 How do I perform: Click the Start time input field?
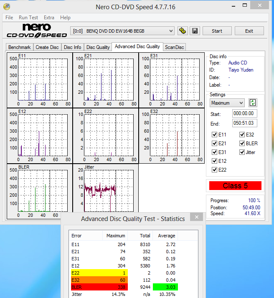click(x=245, y=113)
